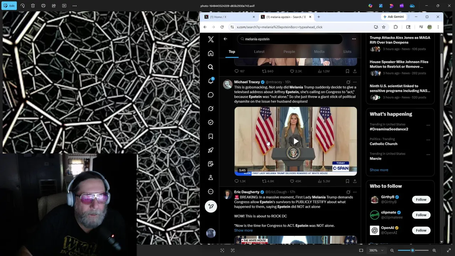455x256 pixels.
Task: Delete the photo with the trash icon
Action: click(x=33, y=6)
